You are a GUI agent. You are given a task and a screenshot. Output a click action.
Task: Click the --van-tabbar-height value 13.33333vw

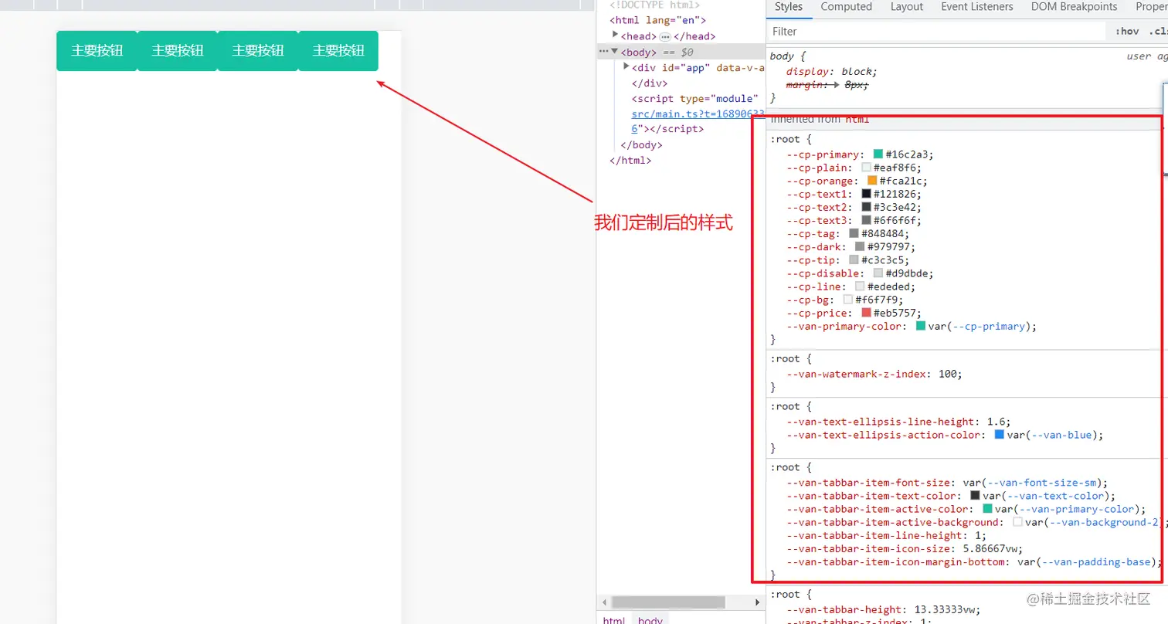945,610
